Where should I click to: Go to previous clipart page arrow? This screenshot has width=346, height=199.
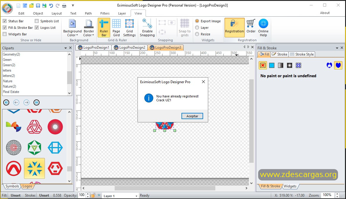click(x=16, y=102)
